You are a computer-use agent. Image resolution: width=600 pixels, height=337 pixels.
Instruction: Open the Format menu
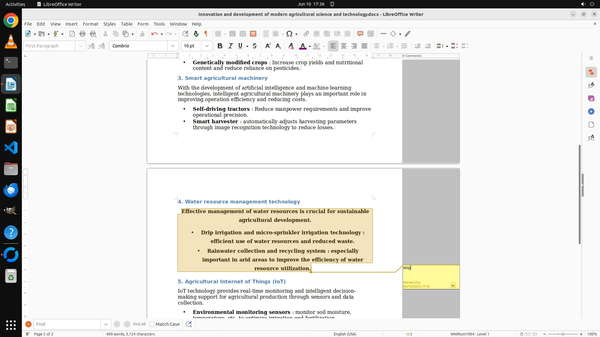pos(90,24)
